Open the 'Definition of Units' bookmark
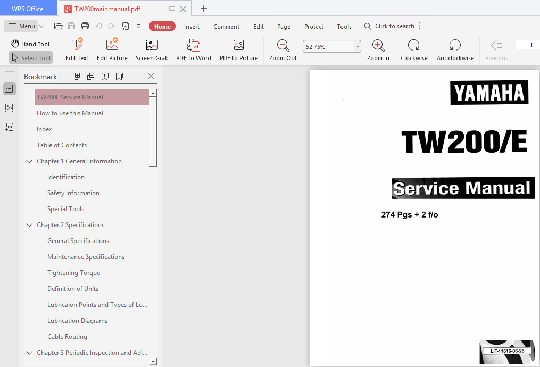This screenshot has width=540, height=367. [x=73, y=289]
